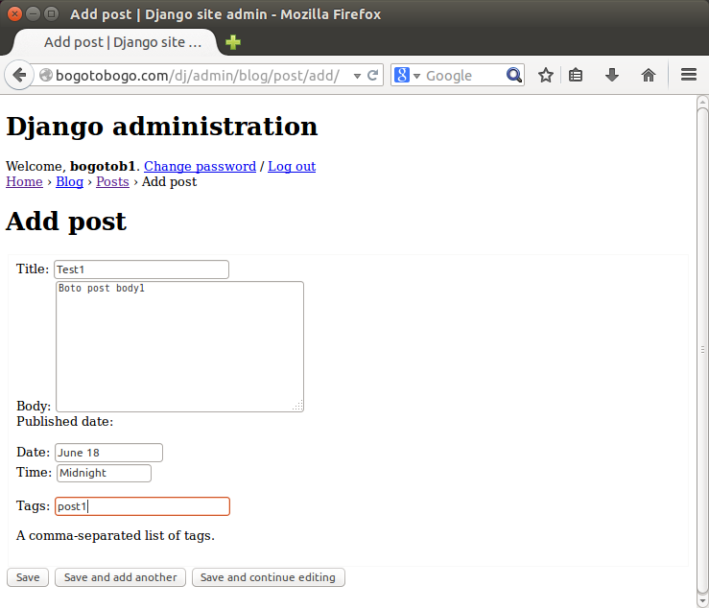Click the Time field showing Midnight

[x=104, y=473]
